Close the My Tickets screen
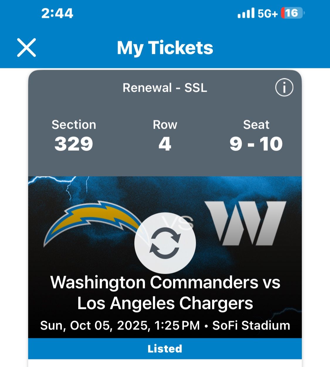Image resolution: width=330 pixels, height=367 pixels. 26,47
